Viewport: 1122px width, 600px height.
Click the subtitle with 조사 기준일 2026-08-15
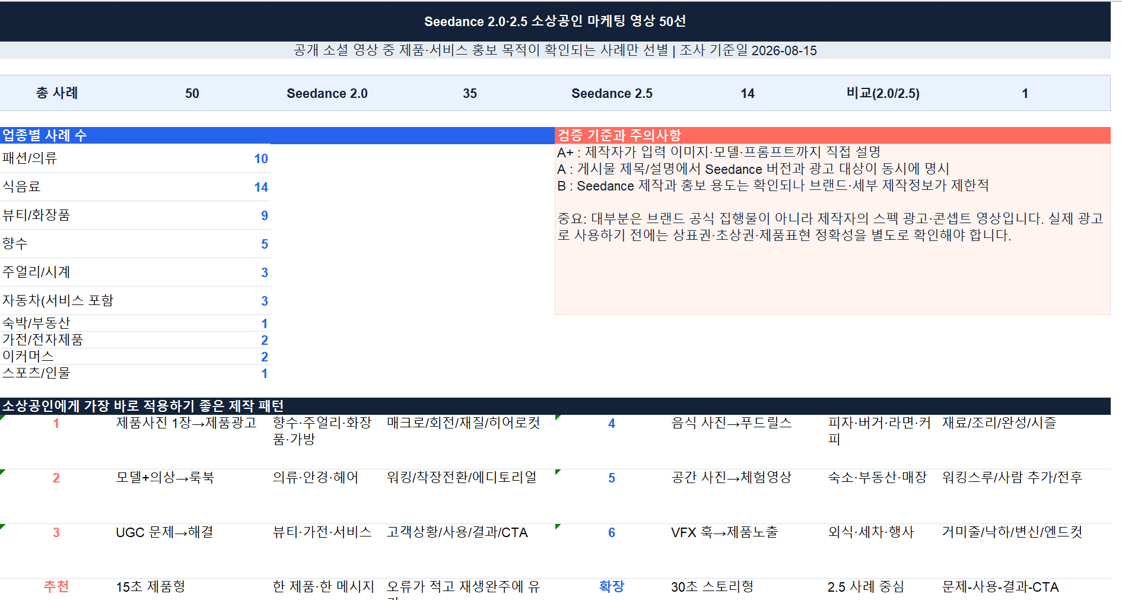tap(555, 50)
